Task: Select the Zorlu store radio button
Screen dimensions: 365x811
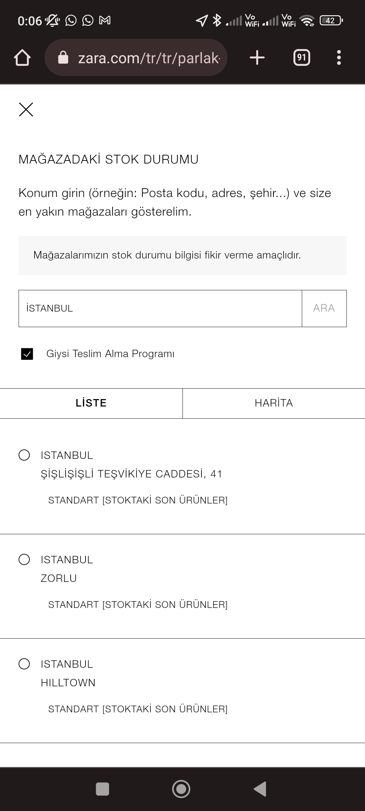Action: pyautogui.click(x=24, y=560)
